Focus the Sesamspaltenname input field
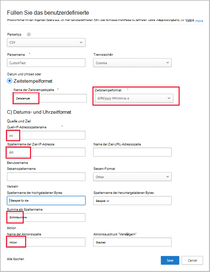This screenshot has width=210, height=272. point(46,177)
